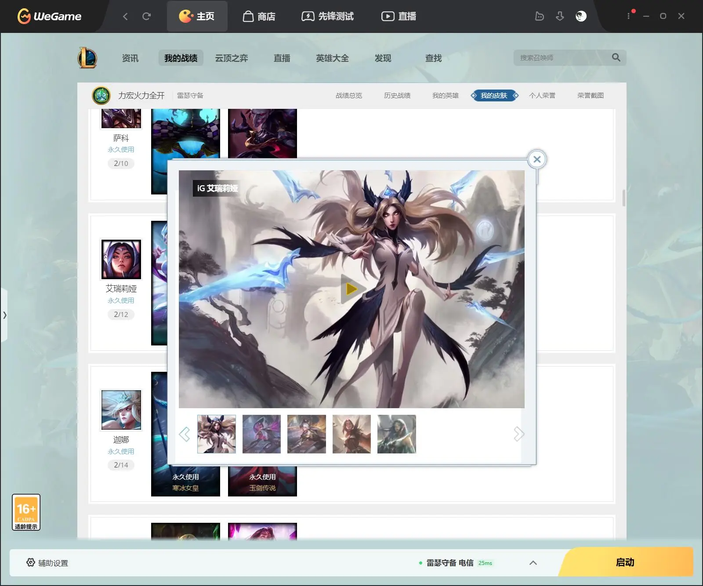The height and width of the screenshot is (586, 703).
Task: Click the user avatar icon
Action: point(581,16)
